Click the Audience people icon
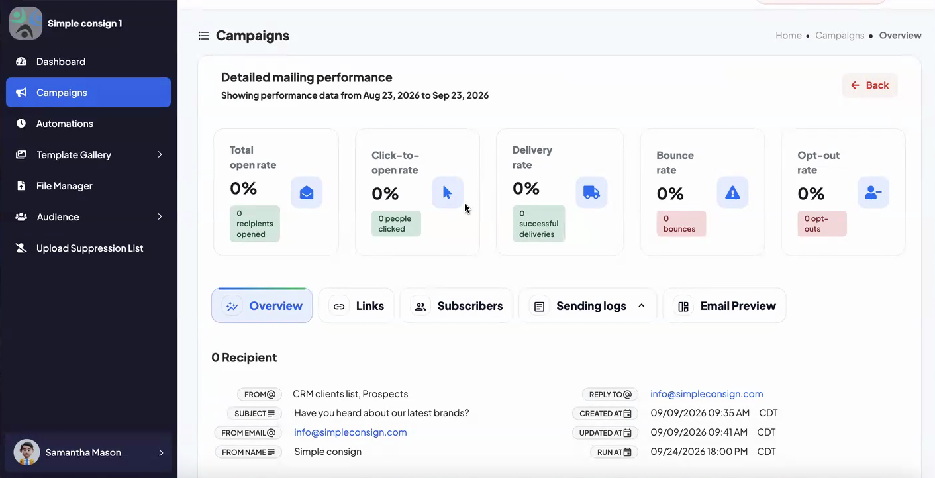 pyautogui.click(x=21, y=217)
